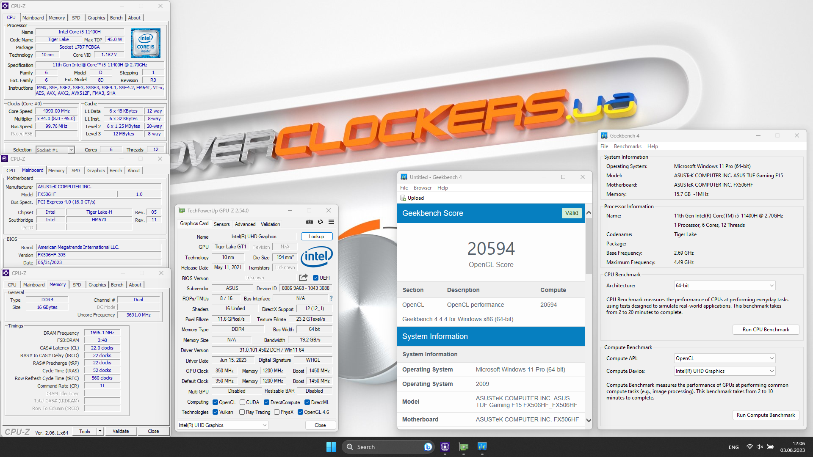This screenshot has width=813, height=457.
Task: Click the Intel Core i5 logo in CPU-Z
Action: pos(146,43)
